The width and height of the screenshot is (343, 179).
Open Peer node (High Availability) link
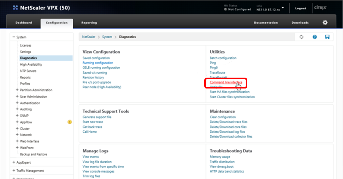coord(102,87)
